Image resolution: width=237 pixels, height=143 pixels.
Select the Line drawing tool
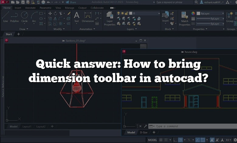[x=5, y=17]
